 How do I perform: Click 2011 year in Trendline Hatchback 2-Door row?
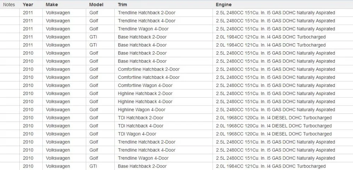pyautogui.click(x=28, y=13)
